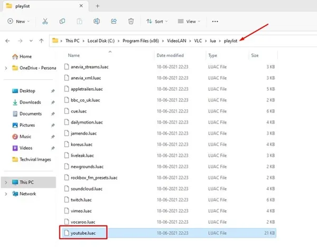Click the pin icon beside Downloads
The height and width of the screenshot is (247, 317).
click(53, 102)
